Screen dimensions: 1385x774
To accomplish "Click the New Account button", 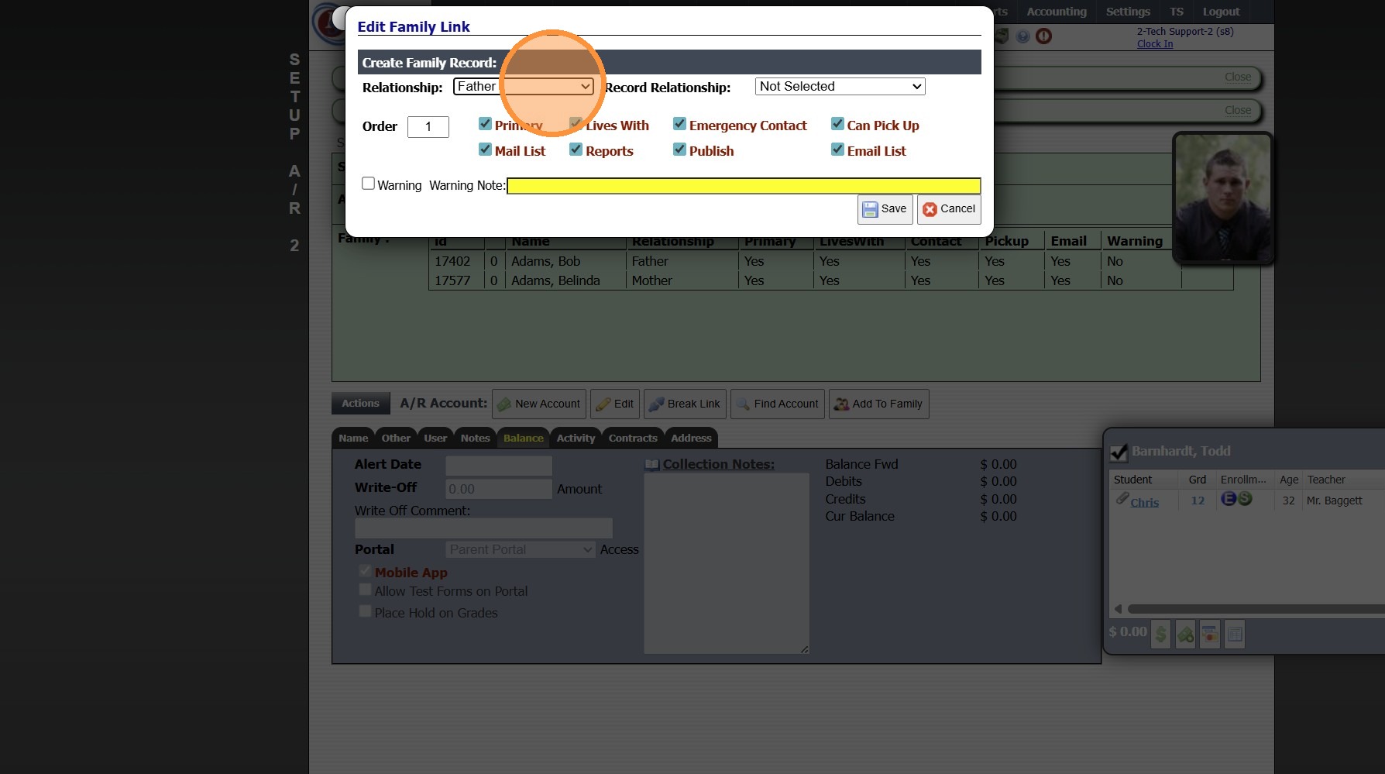I will pyautogui.click(x=539, y=404).
